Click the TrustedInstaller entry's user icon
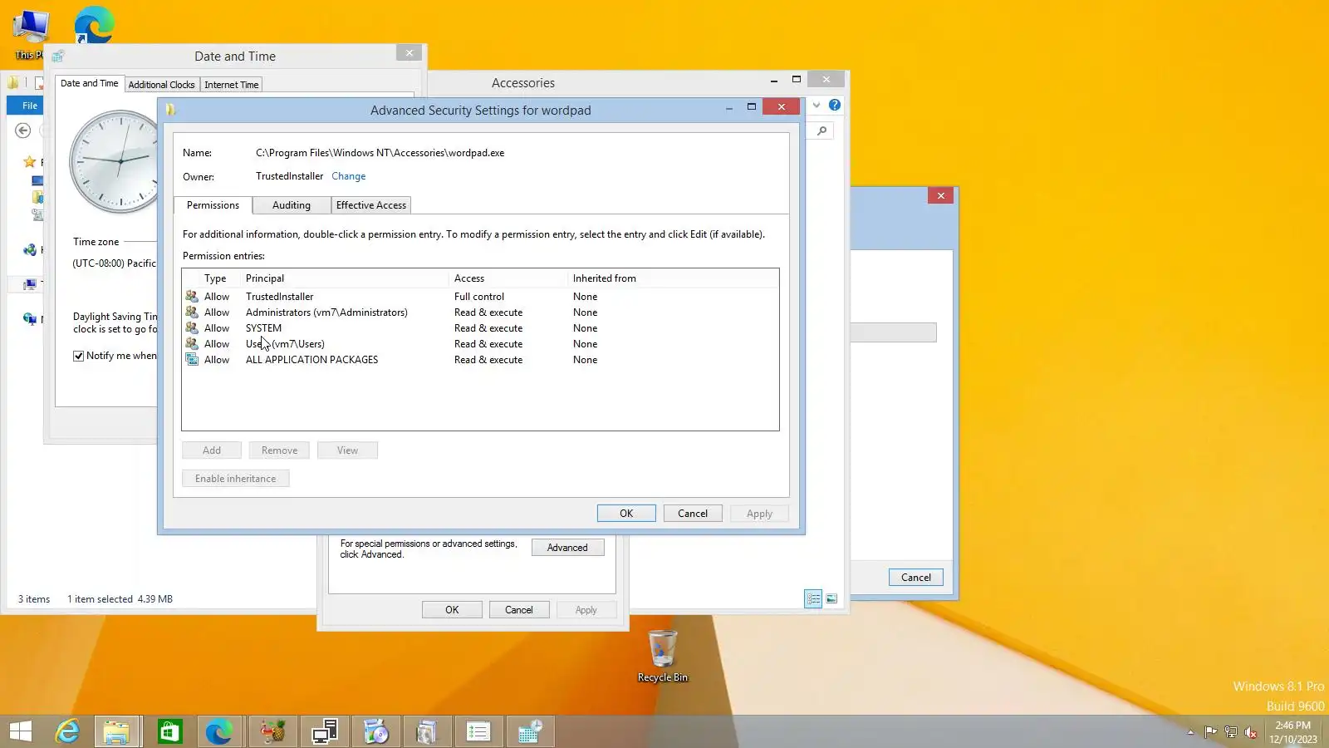The width and height of the screenshot is (1329, 748). pos(192,297)
